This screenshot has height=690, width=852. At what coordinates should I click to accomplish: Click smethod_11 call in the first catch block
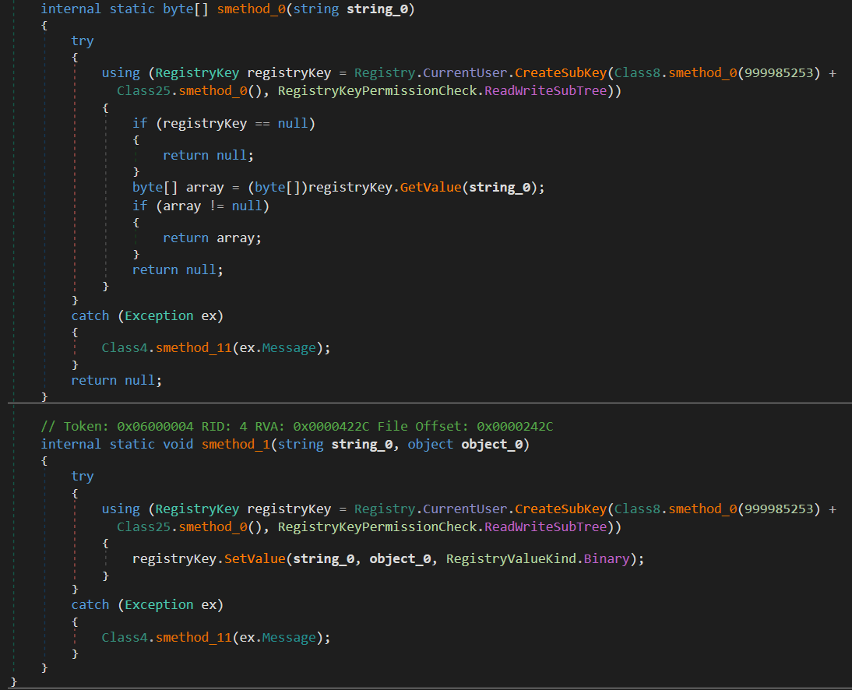[x=193, y=347]
